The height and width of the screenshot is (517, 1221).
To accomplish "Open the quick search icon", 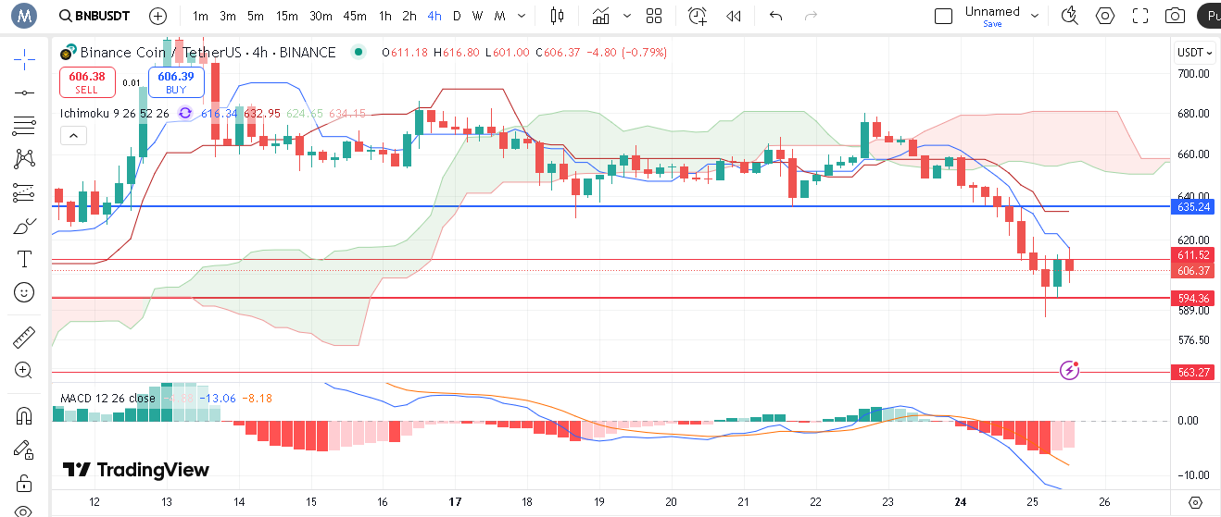I will click(1070, 16).
